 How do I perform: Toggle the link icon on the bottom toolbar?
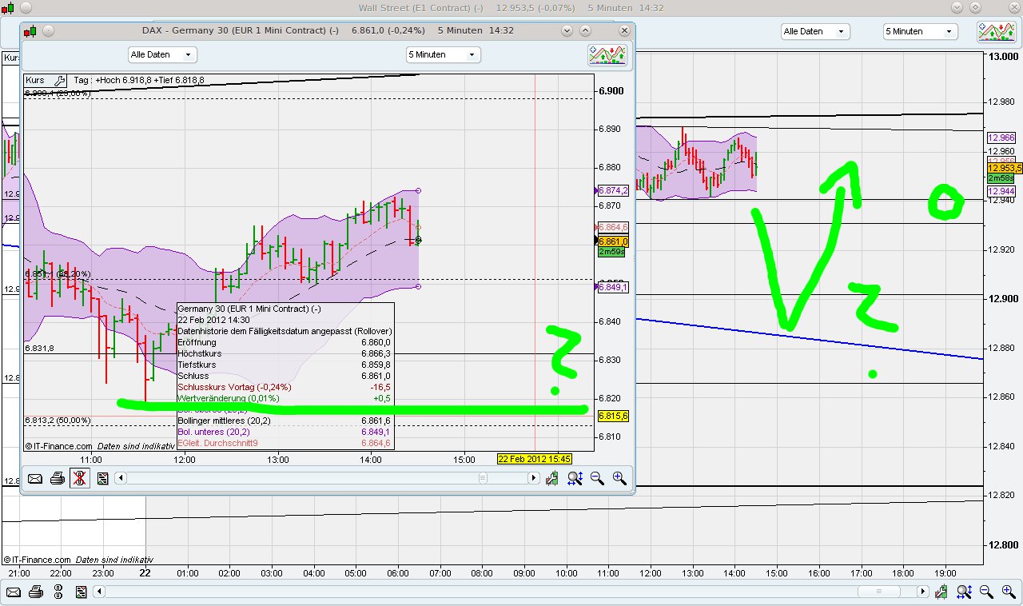pyautogui.click(x=58, y=592)
